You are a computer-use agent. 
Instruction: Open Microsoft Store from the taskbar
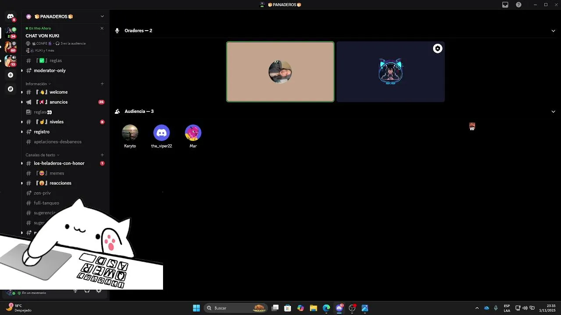[x=288, y=308]
